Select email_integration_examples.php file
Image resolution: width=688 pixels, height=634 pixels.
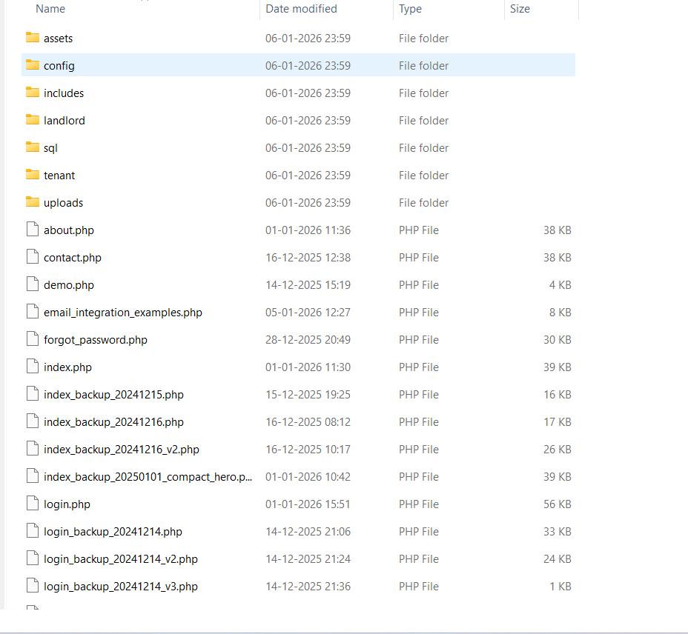pos(123,313)
